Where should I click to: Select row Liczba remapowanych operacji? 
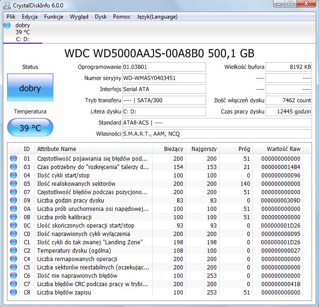click(x=159, y=259)
